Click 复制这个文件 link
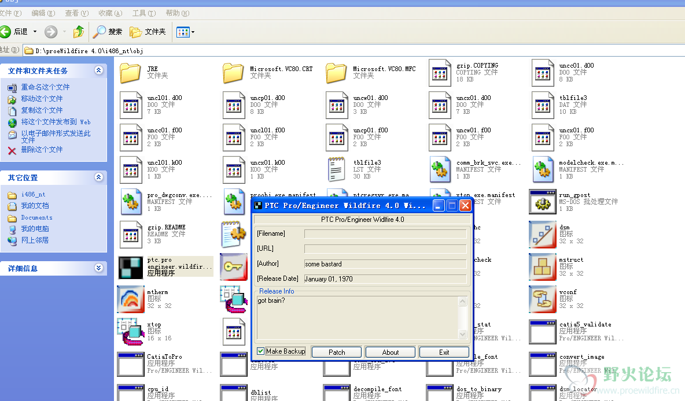This screenshot has width=685, height=401. (42, 110)
